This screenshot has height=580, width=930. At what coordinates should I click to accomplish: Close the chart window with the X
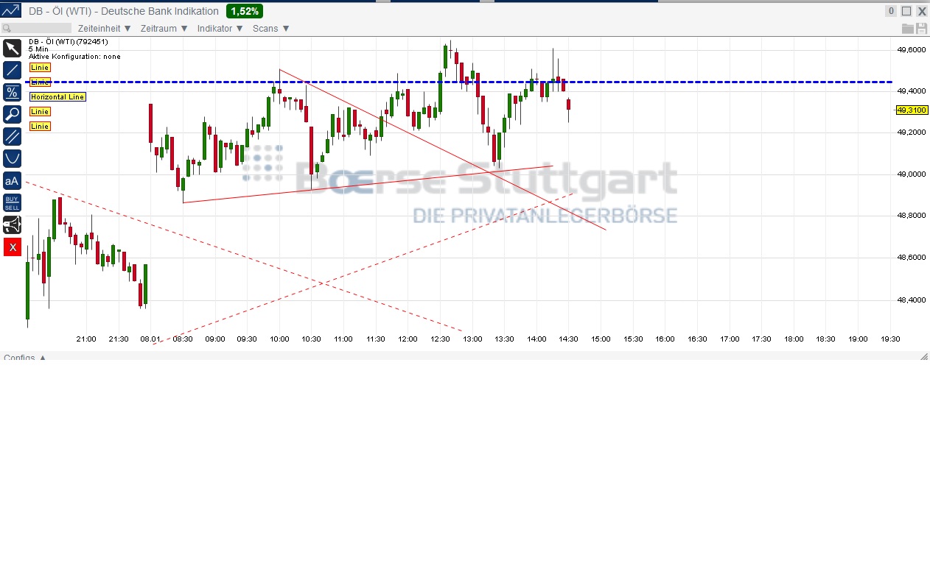[x=921, y=11]
